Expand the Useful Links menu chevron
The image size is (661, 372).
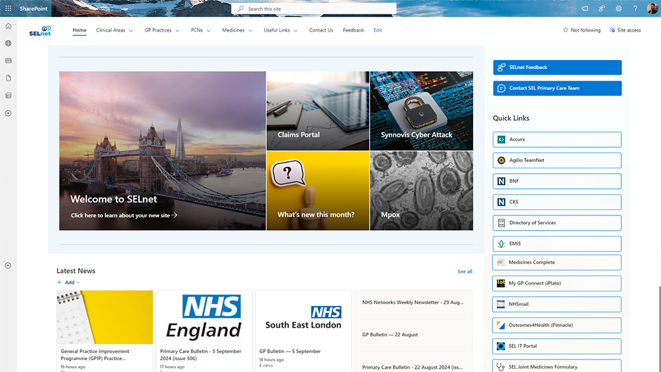point(295,30)
